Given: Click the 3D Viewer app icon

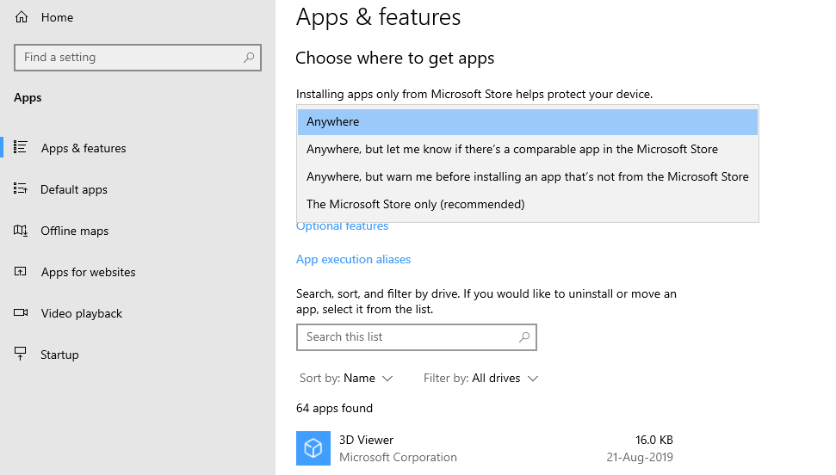Looking at the screenshot, I should [313, 448].
